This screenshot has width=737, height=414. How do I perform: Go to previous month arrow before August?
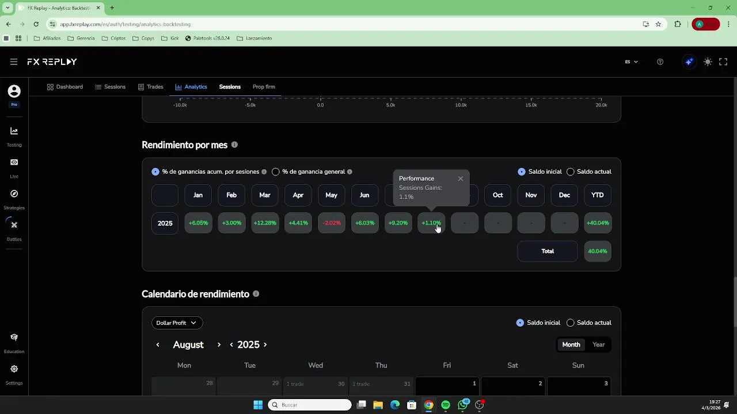point(158,345)
